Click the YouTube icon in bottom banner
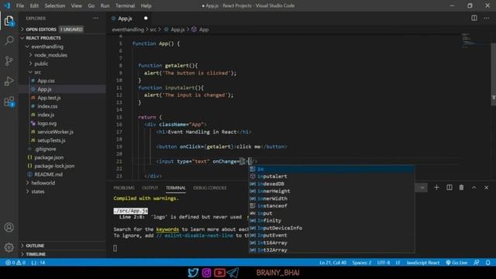Screen dimensions: 496x279 coord(219,273)
